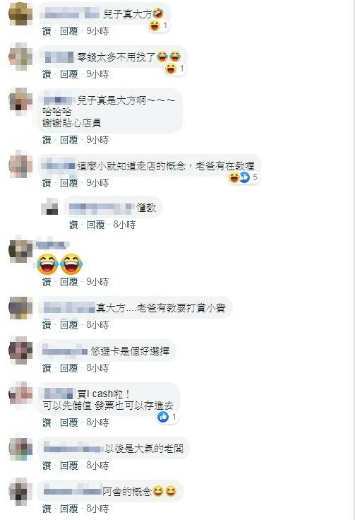Click the laughing reaction on the 兒子真大方 comment
355x520 pixels.
tap(155, 25)
